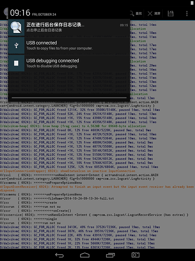Select the "12% free 5150K/5796K" log line

point(76,155)
